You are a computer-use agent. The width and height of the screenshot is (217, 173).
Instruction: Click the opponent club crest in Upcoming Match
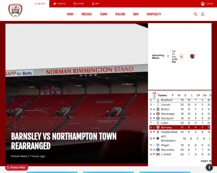pyautogui.click(x=192, y=57)
